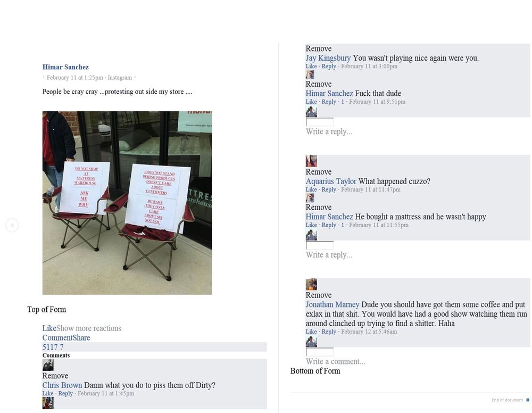Show more reactions on the post
This screenshot has width=532, height=413.
tap(89, 328)
